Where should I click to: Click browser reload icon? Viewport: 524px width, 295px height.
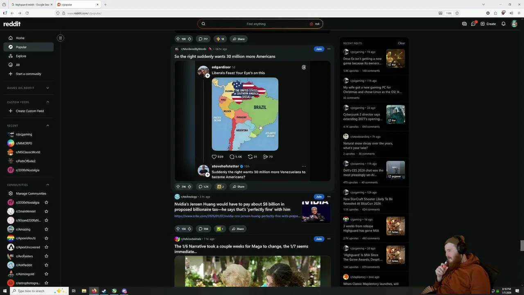pyautogui.click(x=27, y=13)
